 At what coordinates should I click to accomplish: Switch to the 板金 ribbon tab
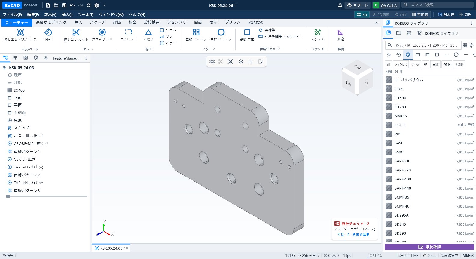(133, 23)
